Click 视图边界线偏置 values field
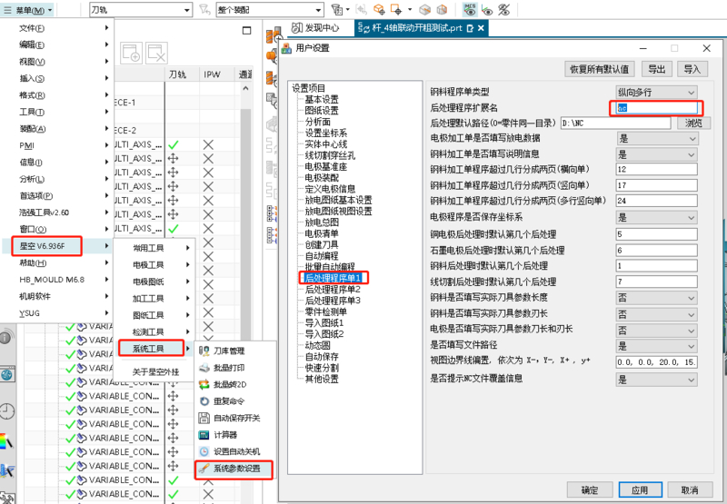The height and width of the screenshot is (504, 727). coord(656,362)
